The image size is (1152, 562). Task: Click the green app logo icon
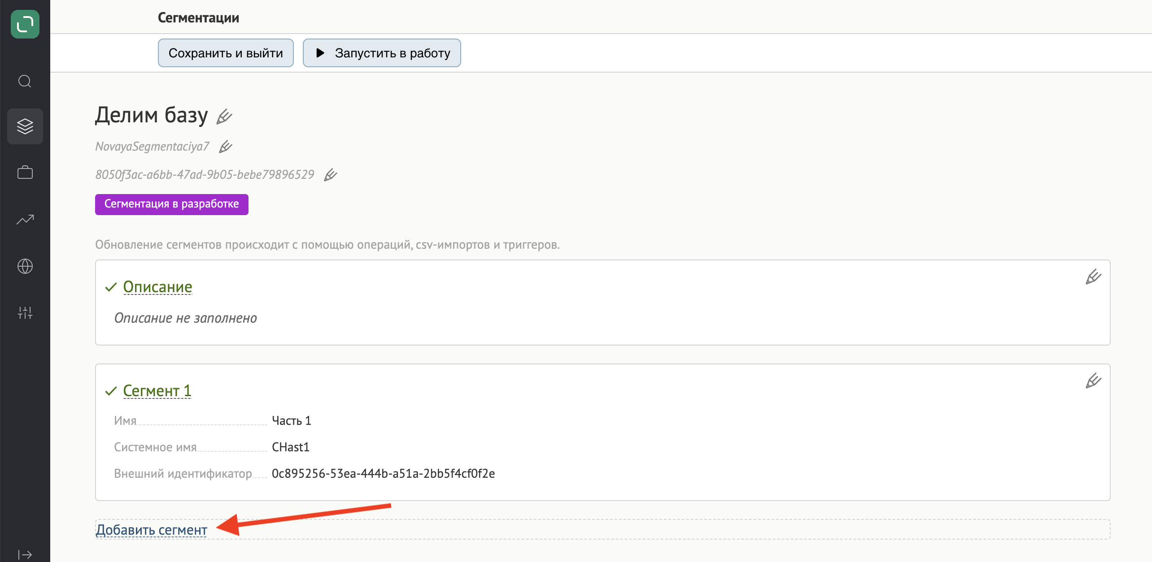pos(25,24)
